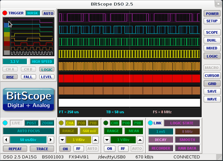Select the green logic channel swatch
Viewport: 223px width, 161px height.
7,30
